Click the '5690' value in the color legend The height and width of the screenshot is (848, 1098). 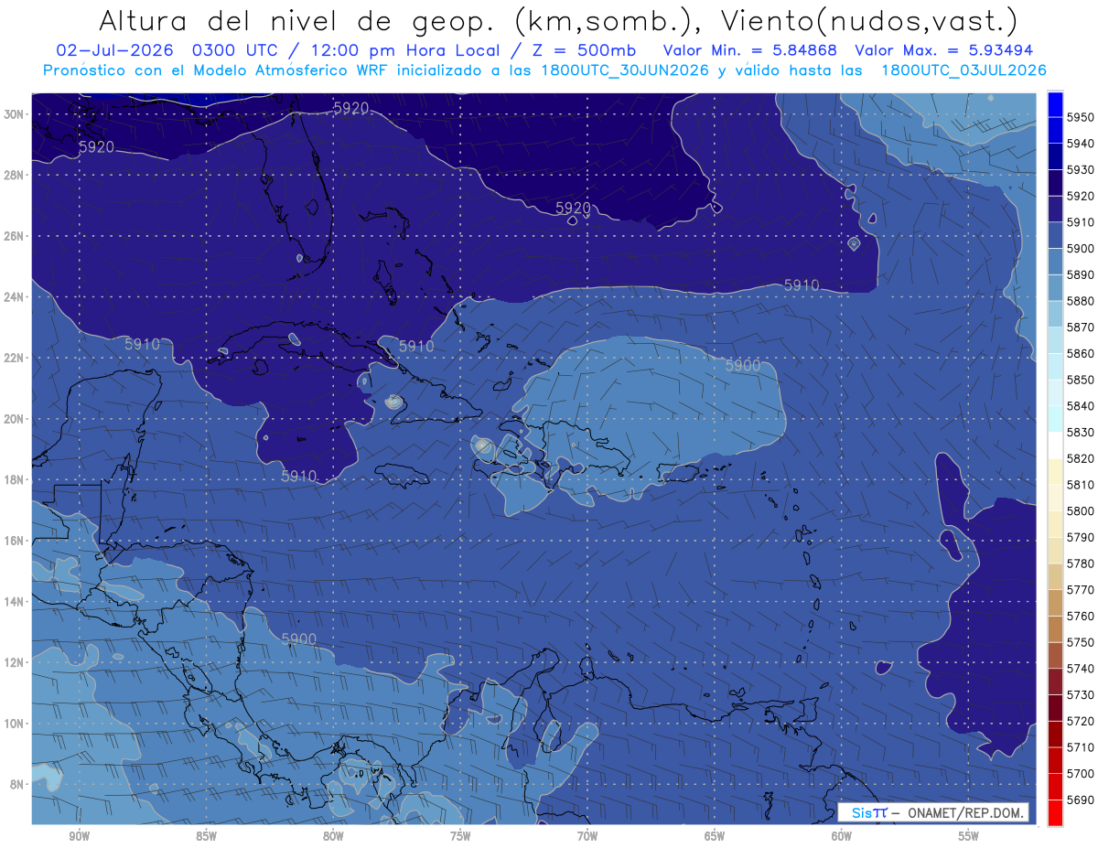pos(1080,800)
